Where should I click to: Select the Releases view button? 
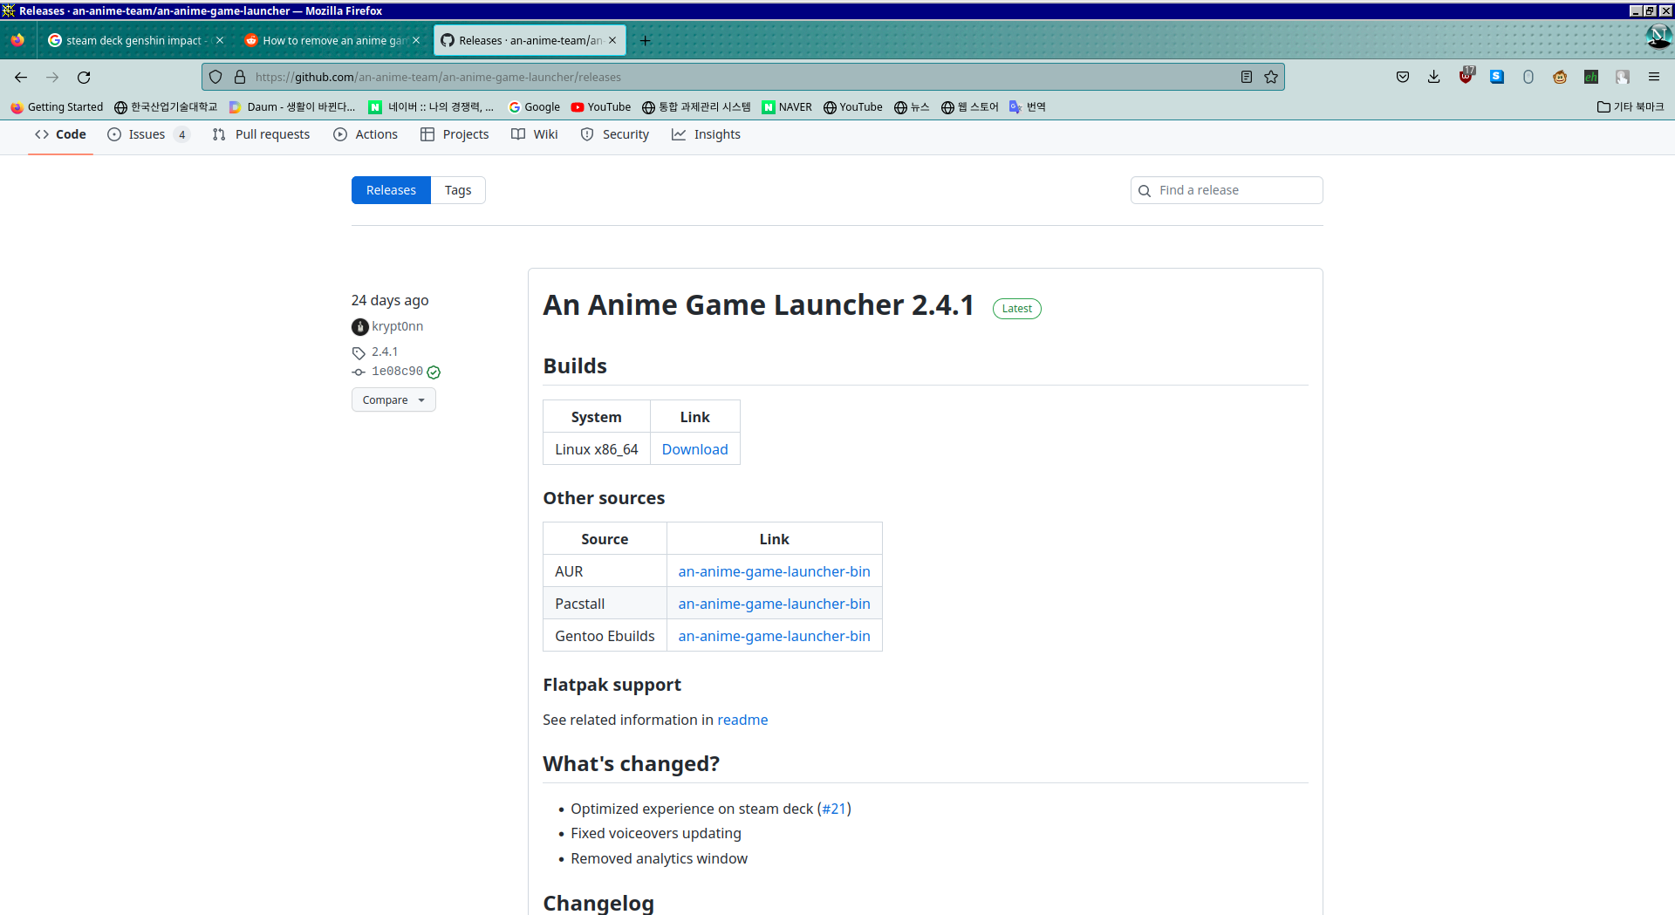point(391,190)
